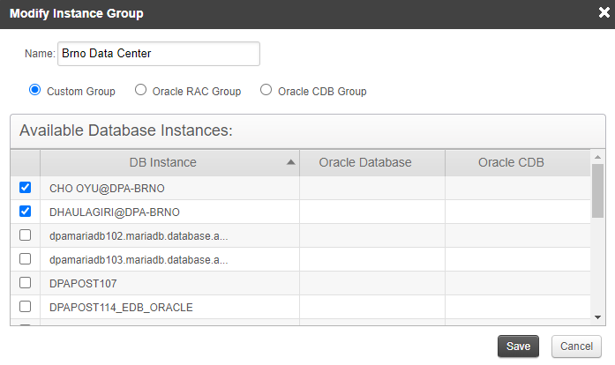Enable the DPAPOST107 checkbox
Screen dimensions: 615x365
pyautogui.click(x=25, y=283)
